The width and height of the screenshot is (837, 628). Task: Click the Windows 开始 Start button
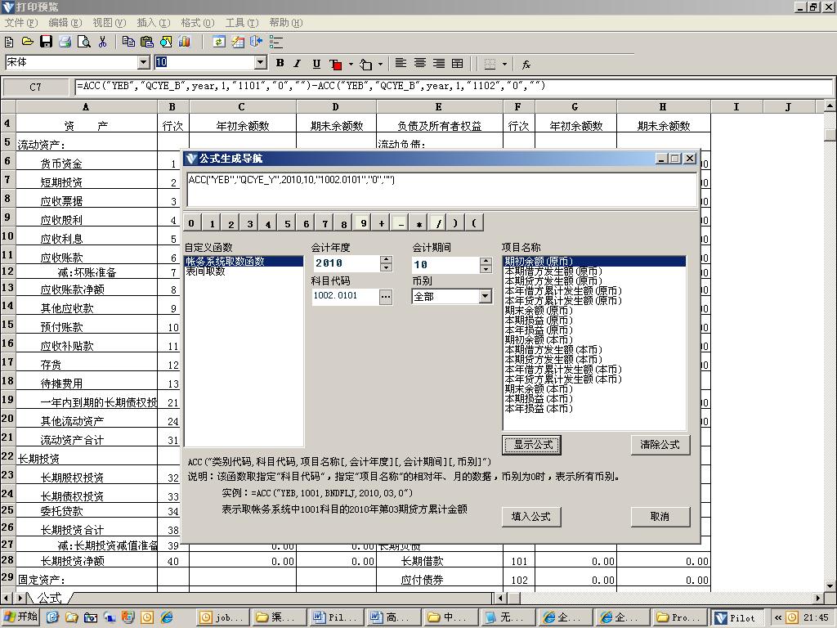click(22, 617)
